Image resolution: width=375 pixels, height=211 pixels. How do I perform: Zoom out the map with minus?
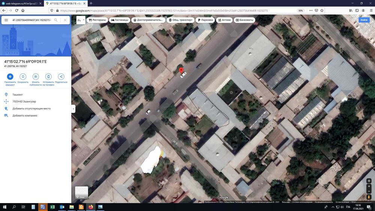pyautogui.click(x=369, y=191)
